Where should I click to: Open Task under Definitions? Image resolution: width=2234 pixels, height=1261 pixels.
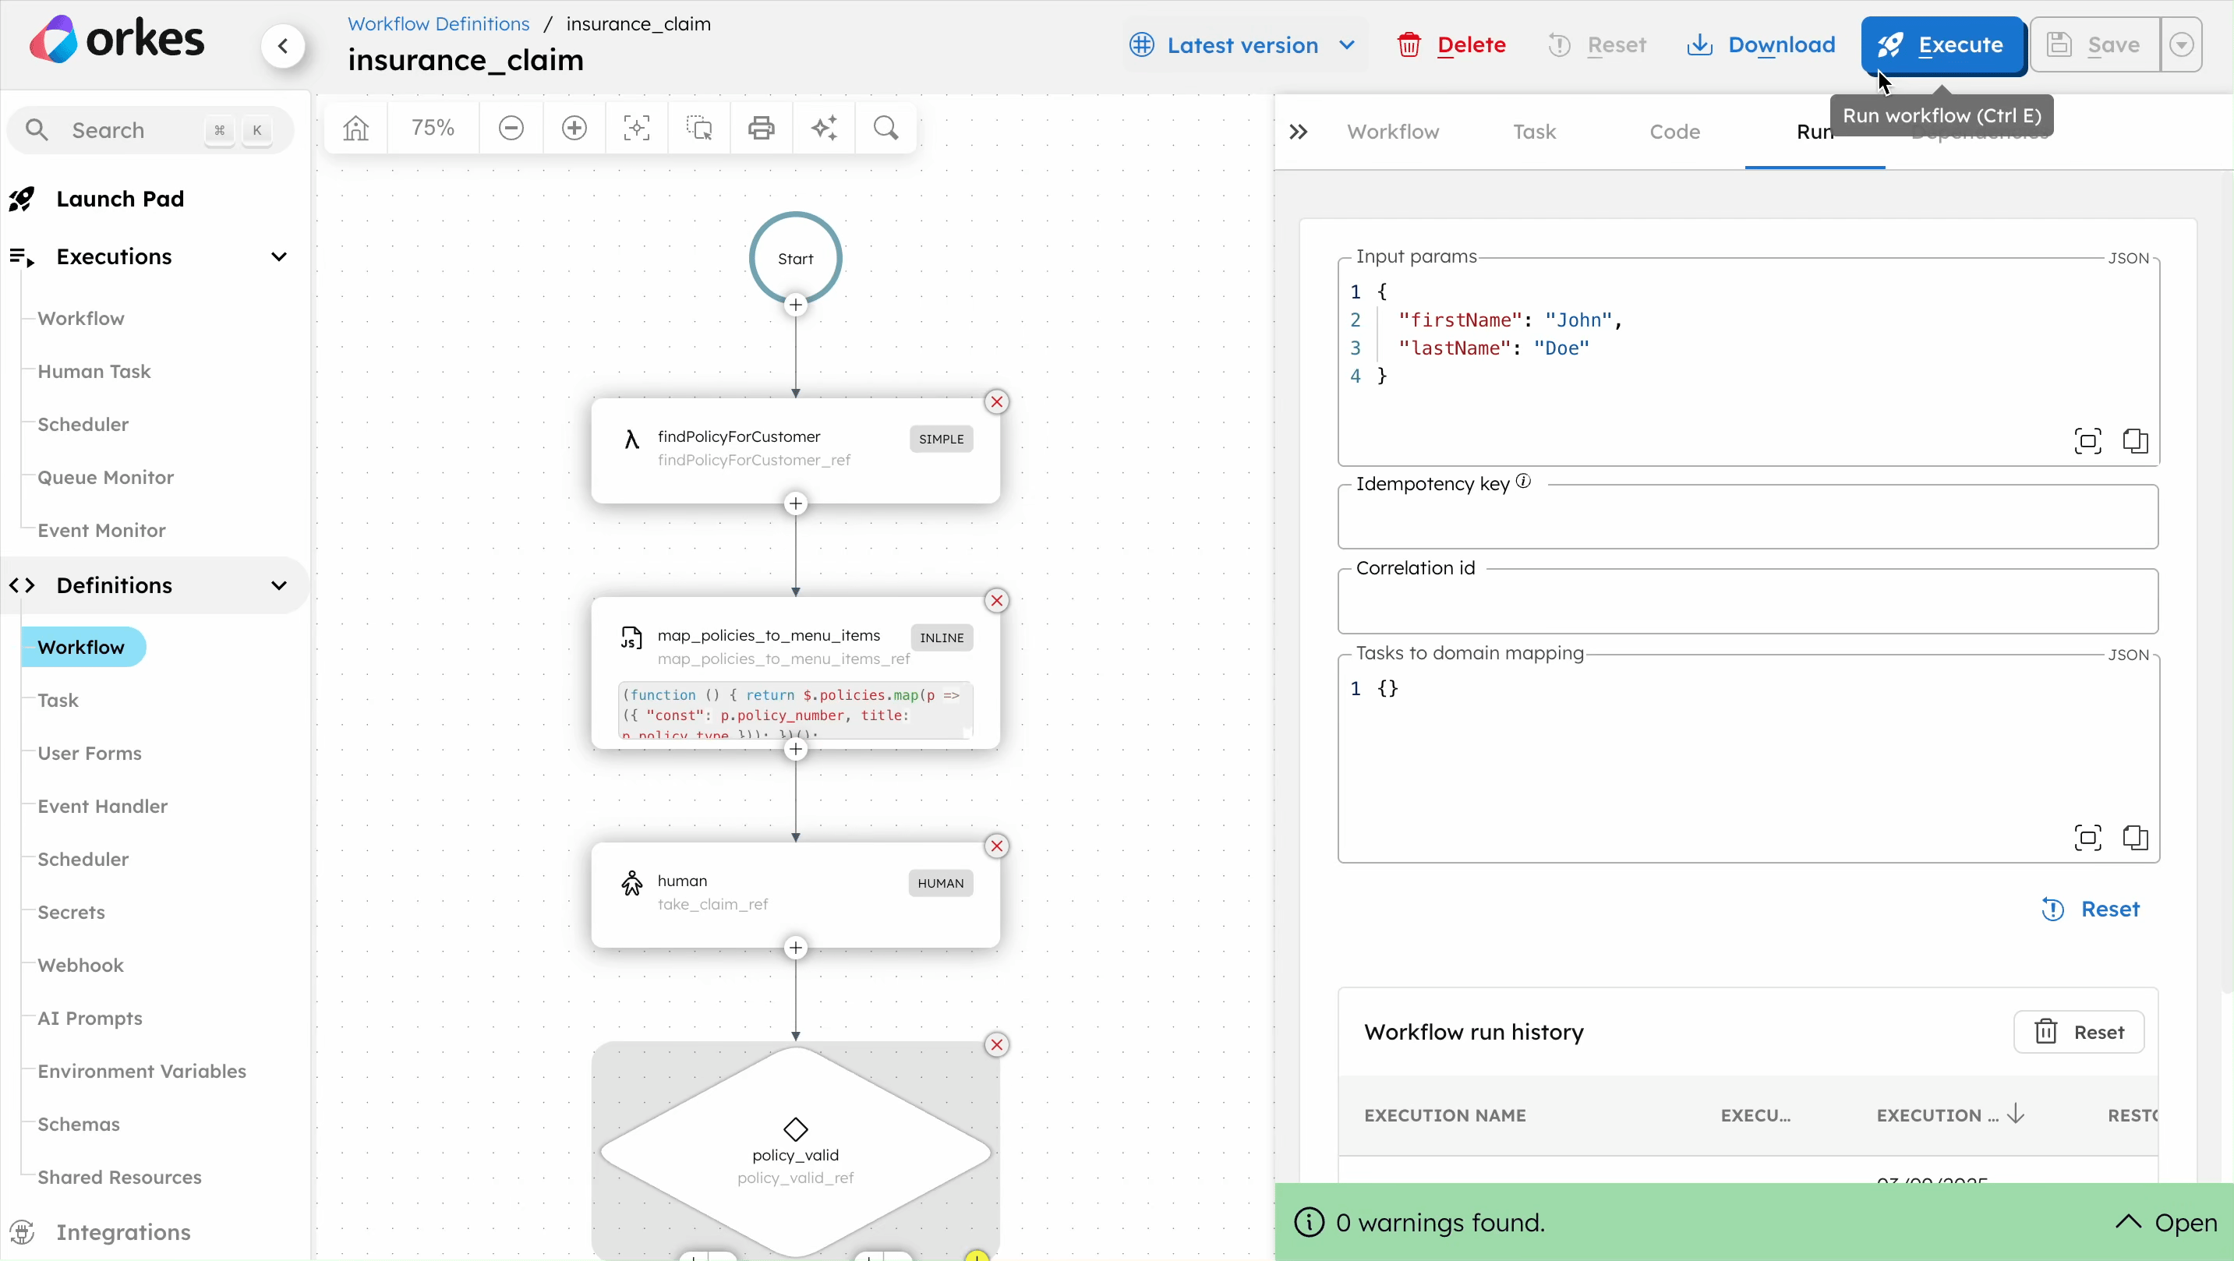[57, 700]
